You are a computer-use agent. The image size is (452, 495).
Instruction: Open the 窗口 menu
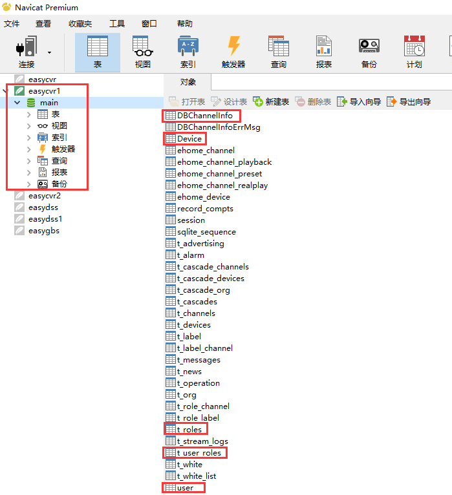coord(149,24)
